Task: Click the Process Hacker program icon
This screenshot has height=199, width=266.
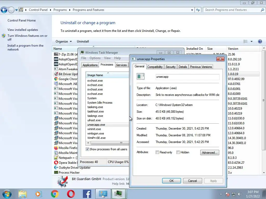Action: [56, 172]
